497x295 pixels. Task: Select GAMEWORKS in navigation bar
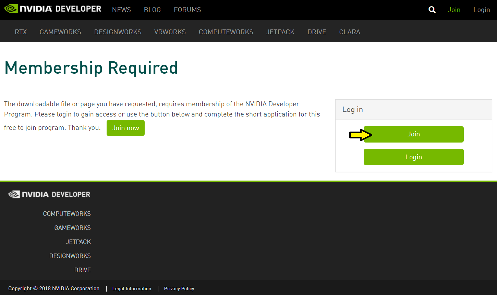[60, 32]
